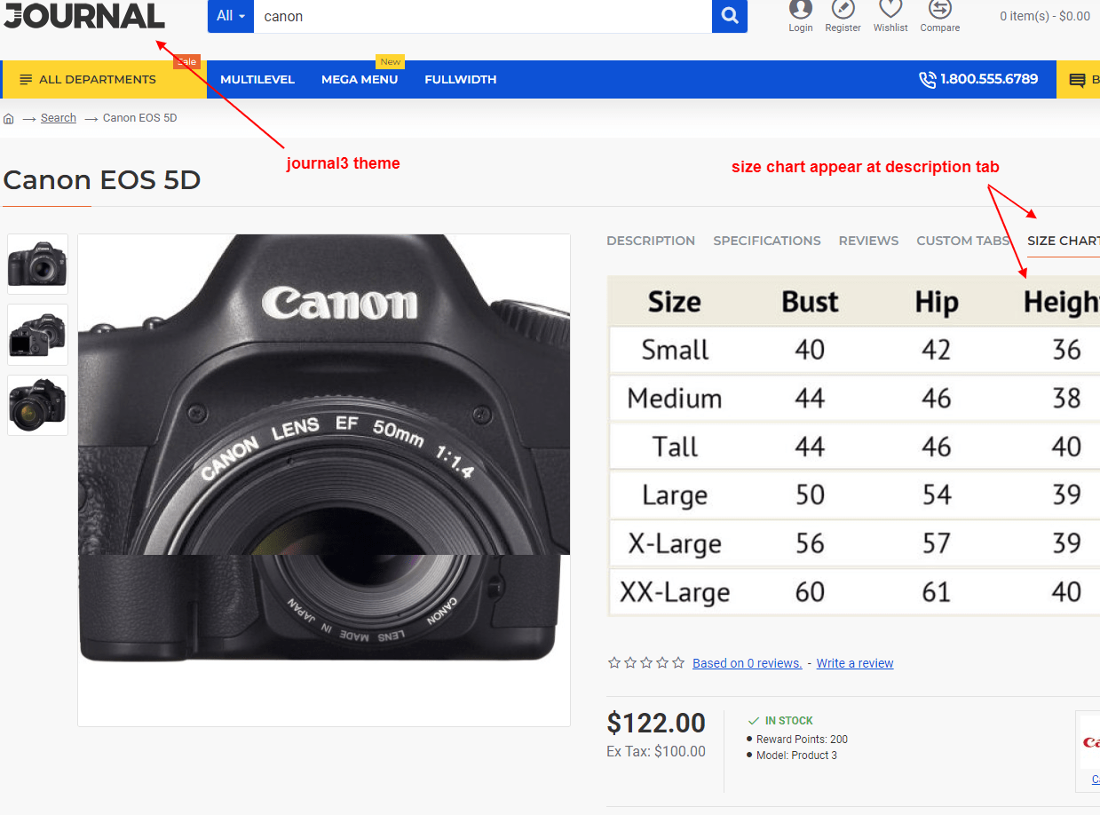Click the Custom Tabs tab
The width and height of the screenshot is (1100, 815).
962,241
